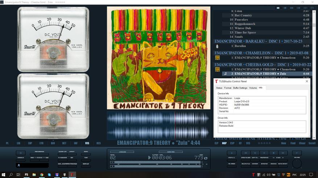Click the Now playlist button
Screen dimensions: 318x178
click(x=284, y=143)
